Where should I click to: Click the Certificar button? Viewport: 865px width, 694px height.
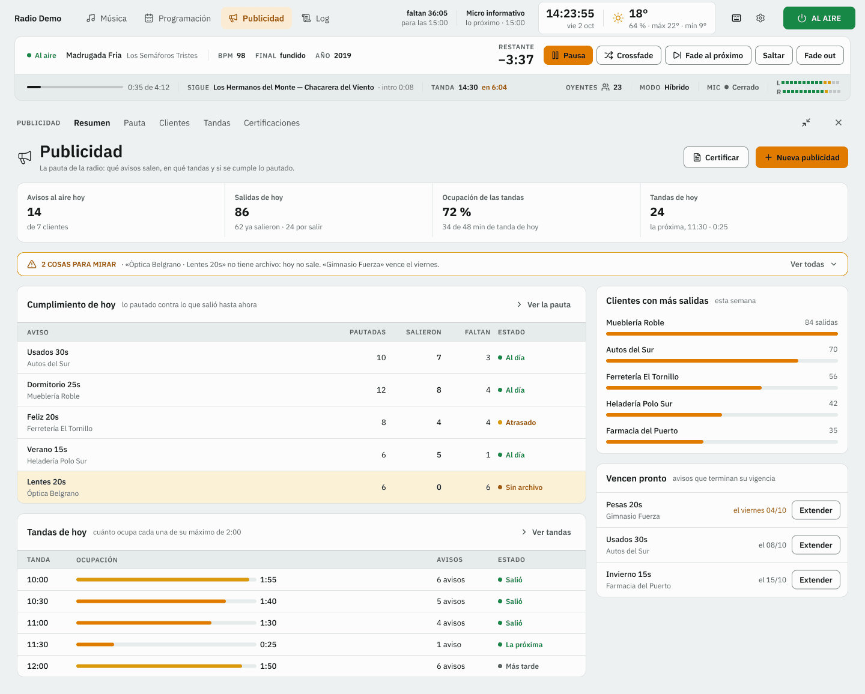716,157
